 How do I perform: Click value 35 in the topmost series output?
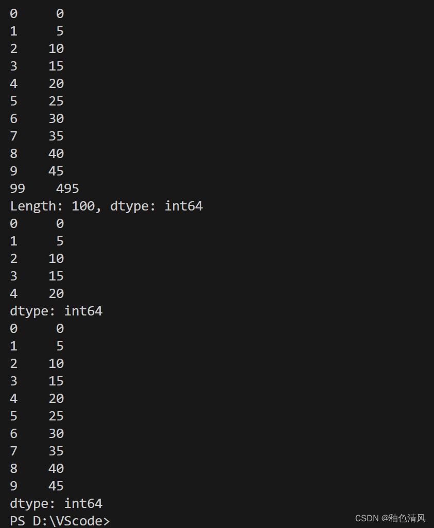56,136
